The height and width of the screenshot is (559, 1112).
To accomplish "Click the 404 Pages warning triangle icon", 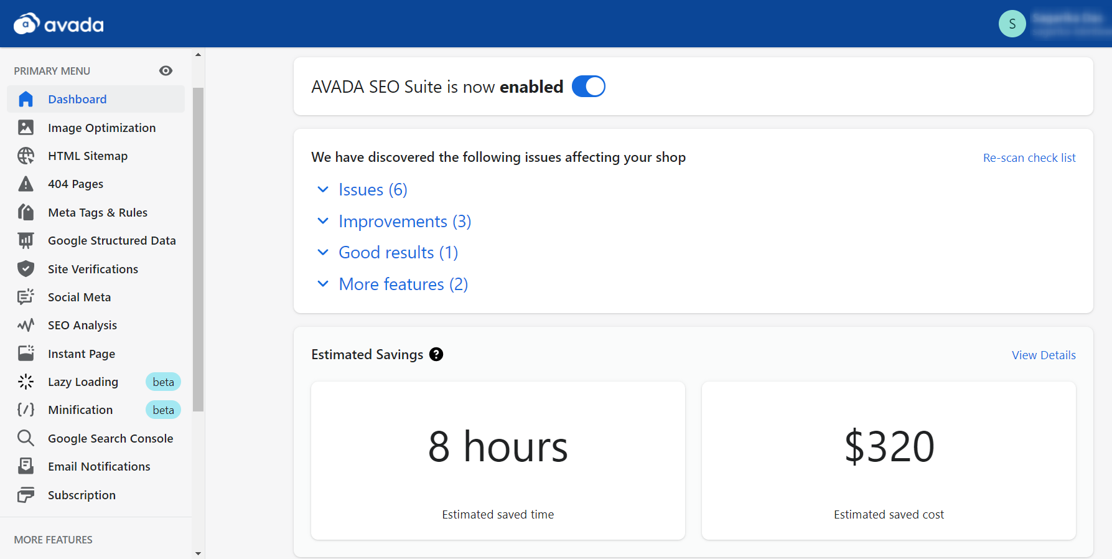I will point(26,184).
